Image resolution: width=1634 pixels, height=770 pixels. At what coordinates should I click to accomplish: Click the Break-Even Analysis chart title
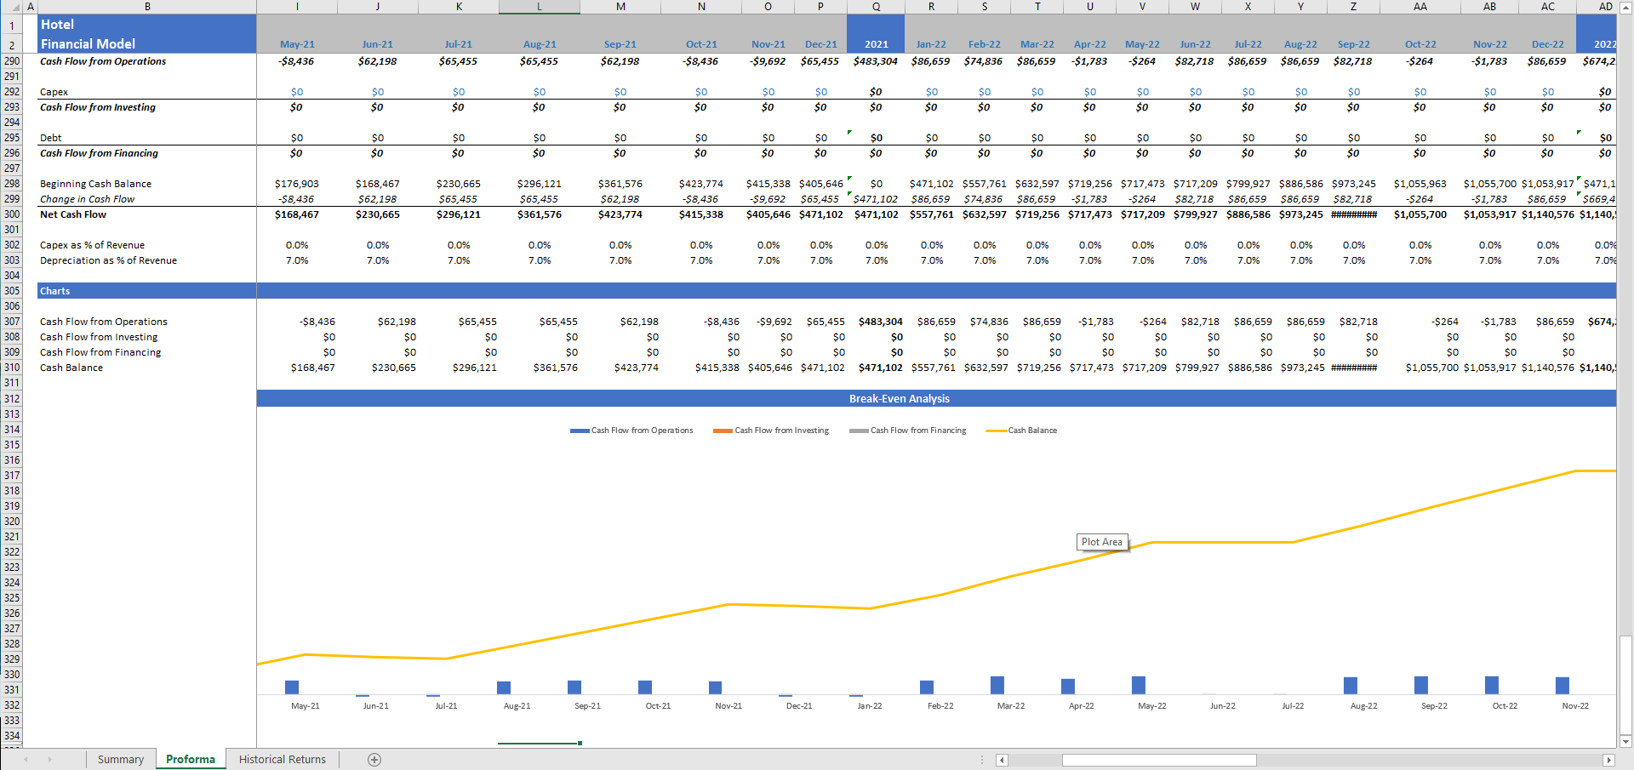click(899, 398)
